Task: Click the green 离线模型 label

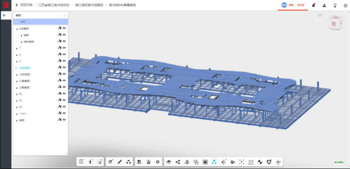Action: pyautogui.click(x=339, y=162)
